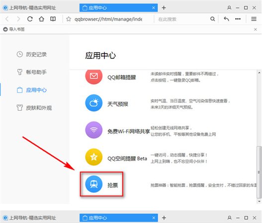Open the bookmarks book icon

pyautogui.click(x=53, y=19)
